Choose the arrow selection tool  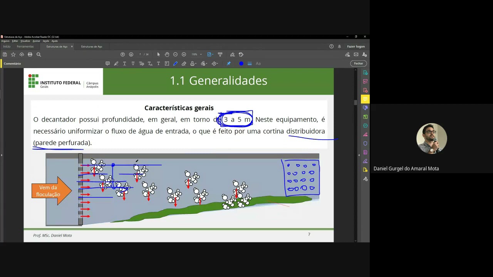(x=158, y=54)
